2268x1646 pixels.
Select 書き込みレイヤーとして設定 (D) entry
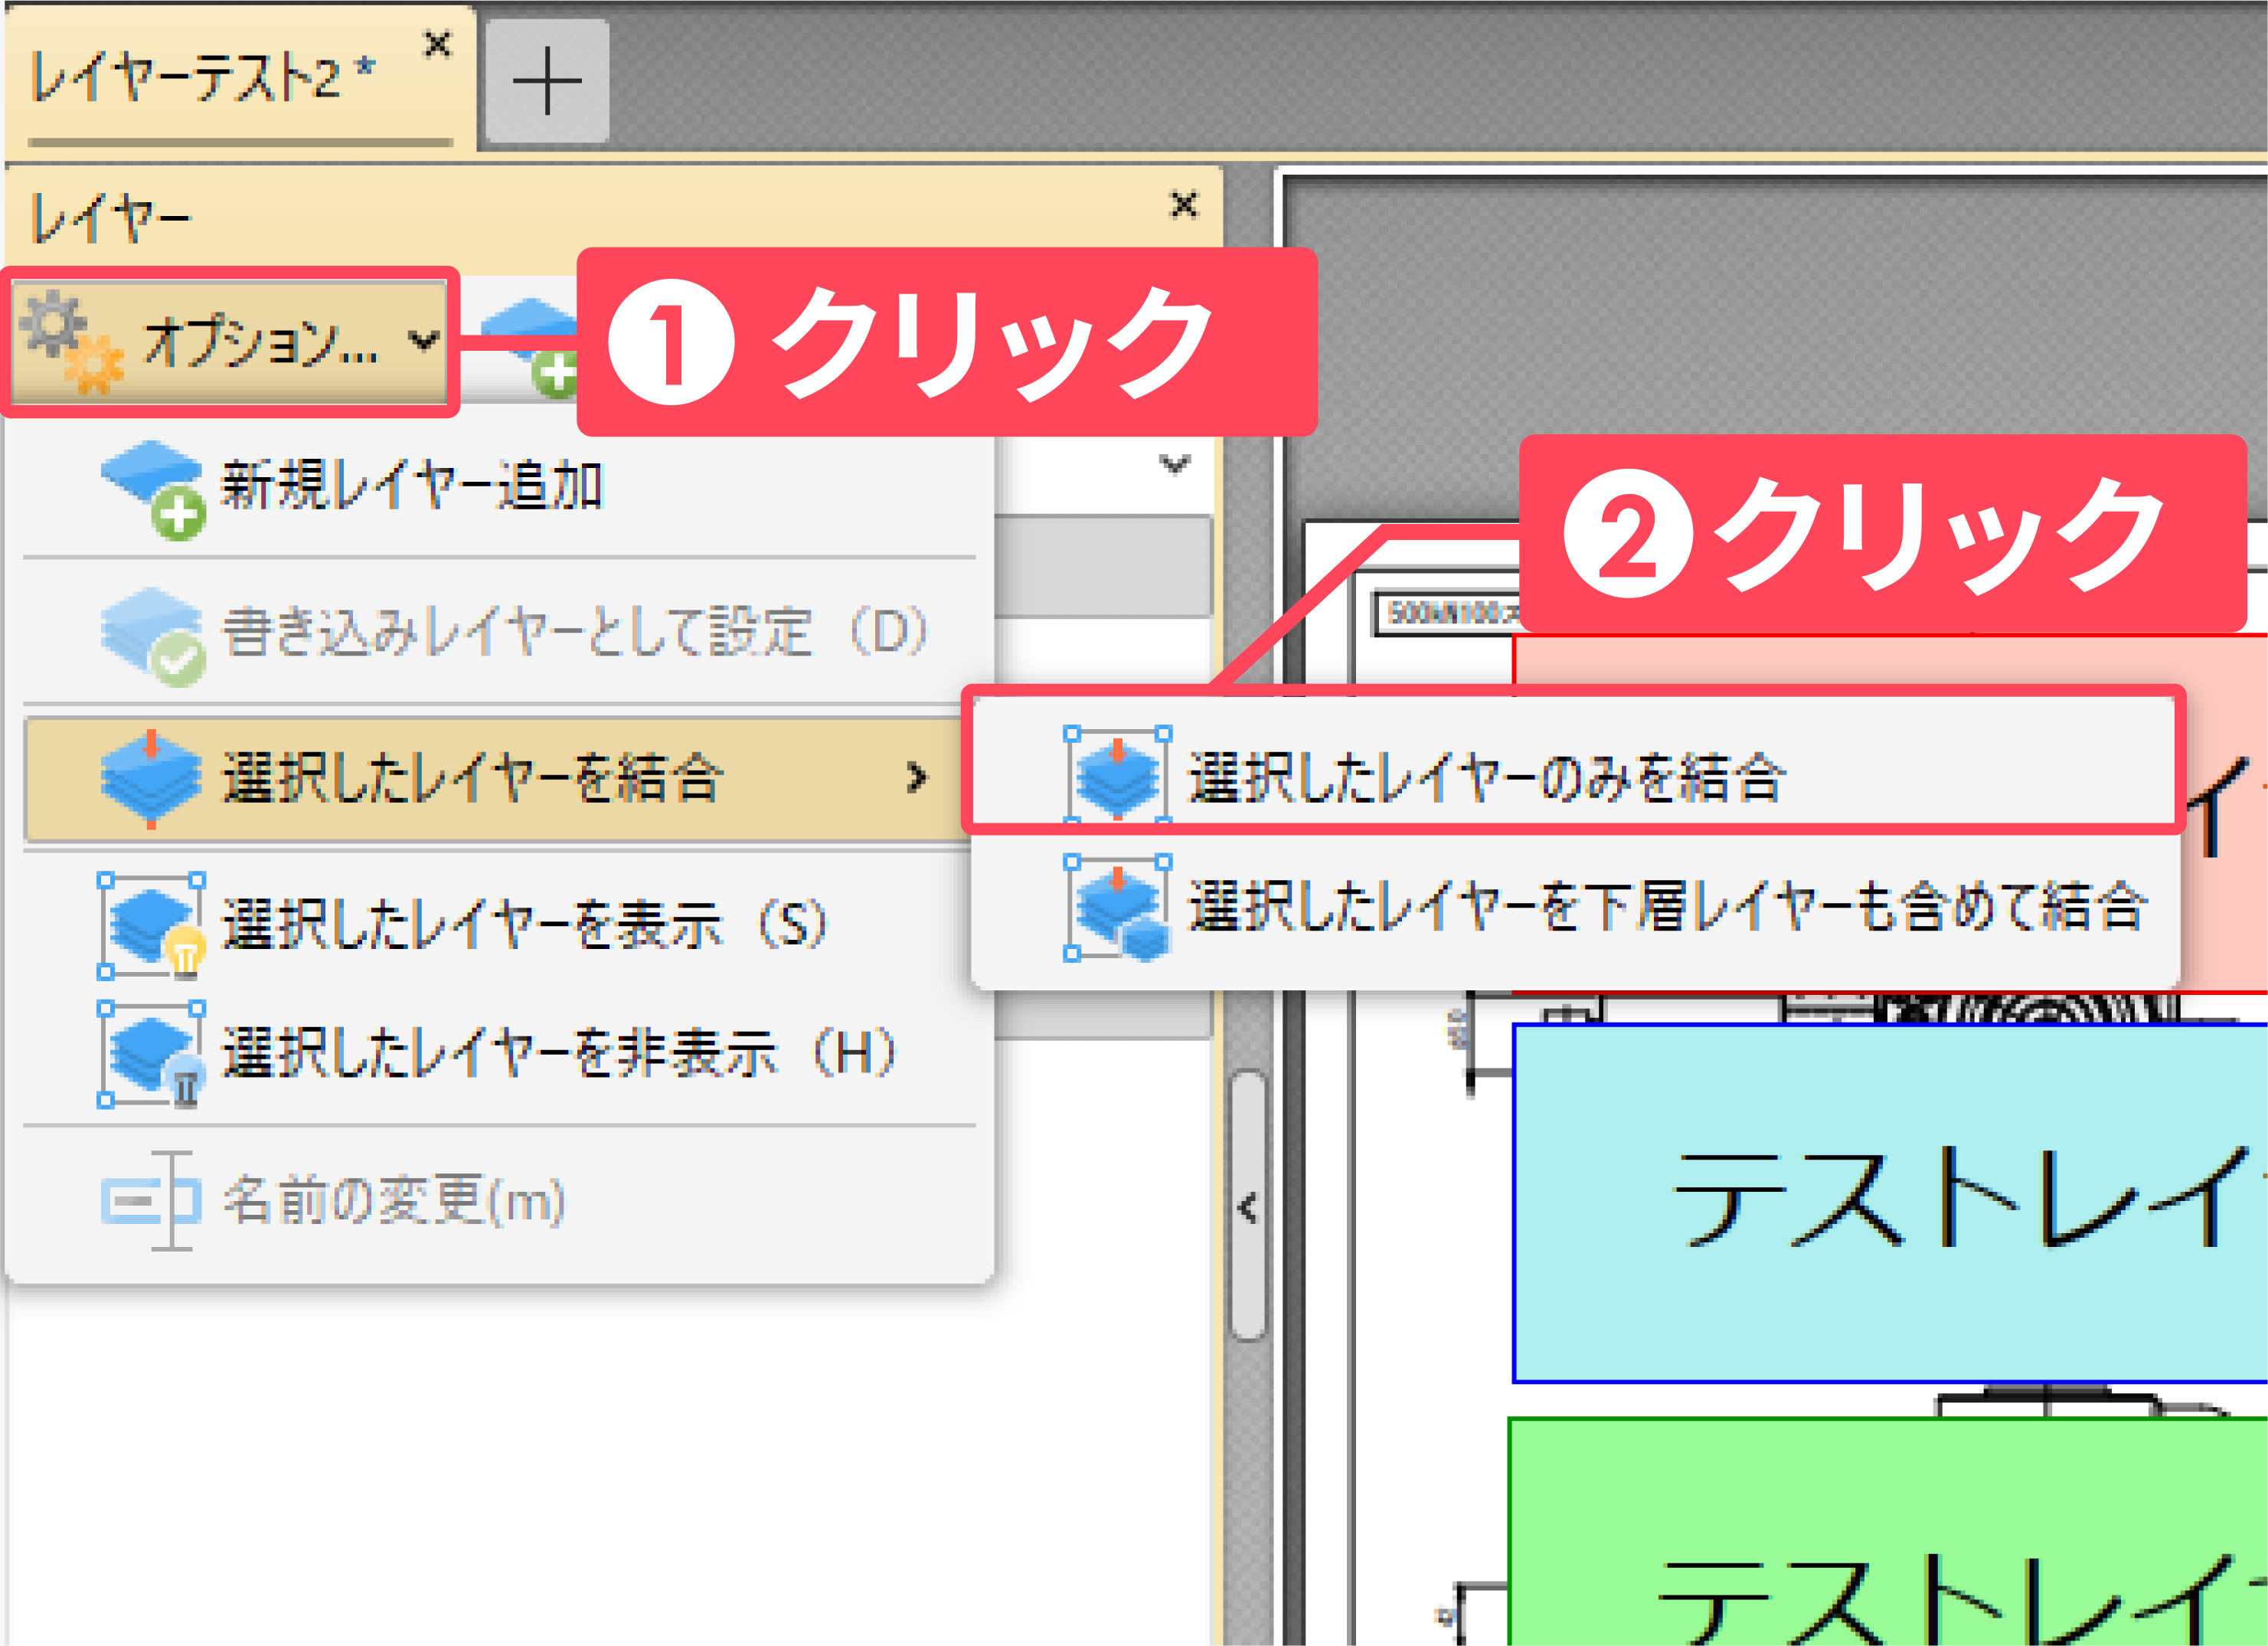pos(499,633)
